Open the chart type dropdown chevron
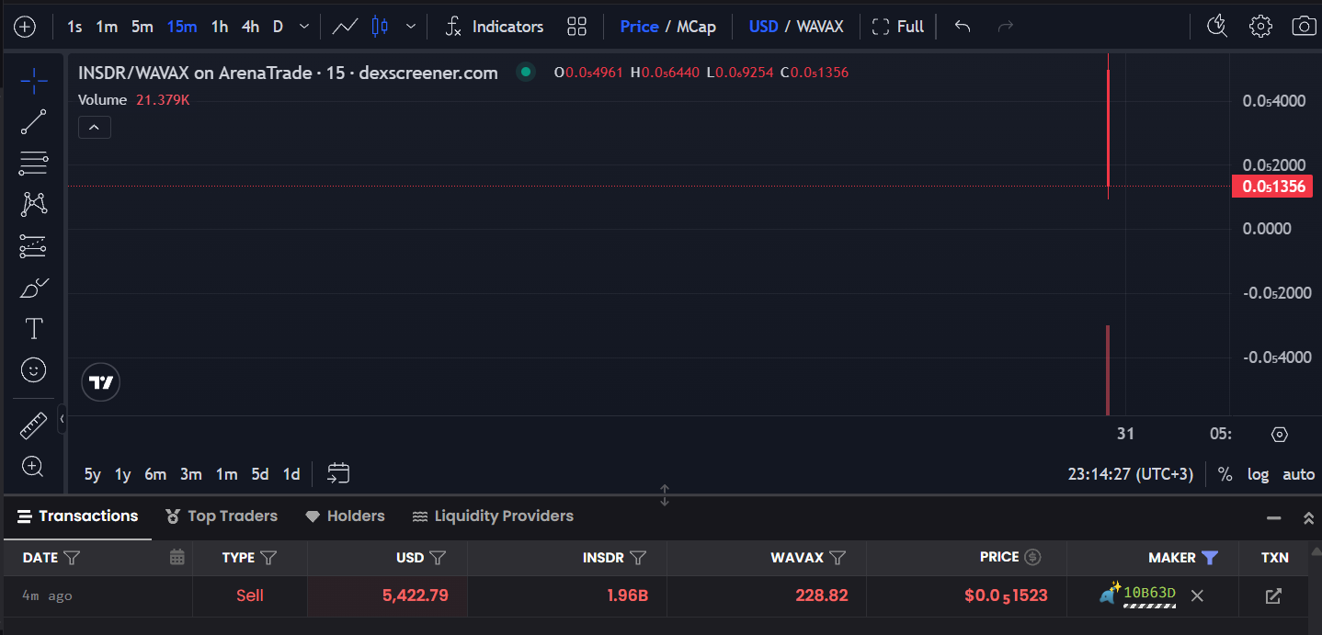 [x=411, y=27]
